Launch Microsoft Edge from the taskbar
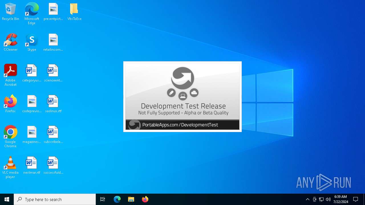Image resolution: width=365 pixels, height=205 pixels. [x=117, y=199]
